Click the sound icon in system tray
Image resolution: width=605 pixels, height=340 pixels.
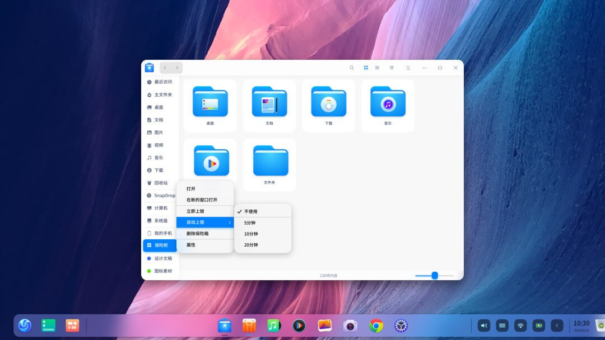(x=483, y=324)
